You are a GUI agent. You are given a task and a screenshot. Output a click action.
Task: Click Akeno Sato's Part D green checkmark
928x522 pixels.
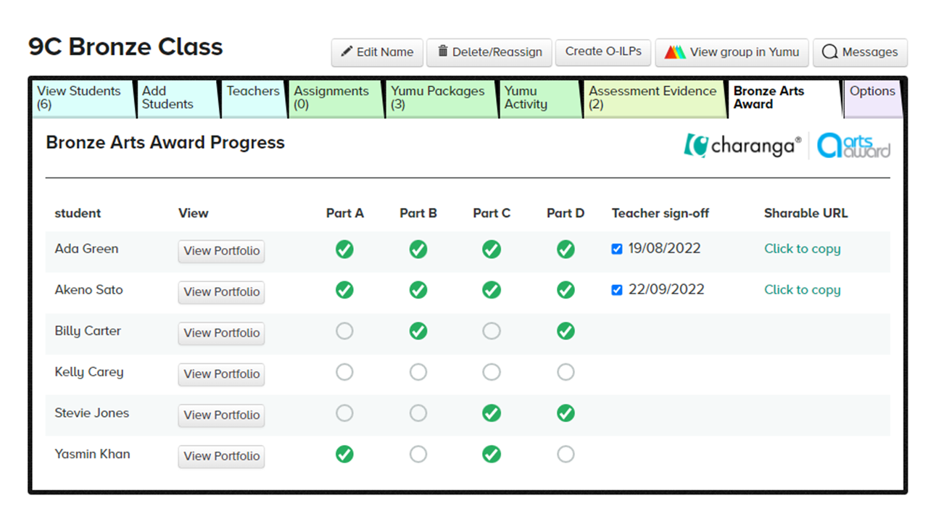tap(565, 291)
